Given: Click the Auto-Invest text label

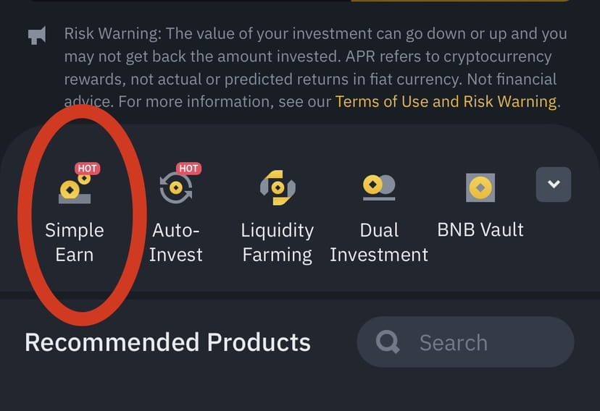Looking at the screenshot, I should (x=175, y=242).
